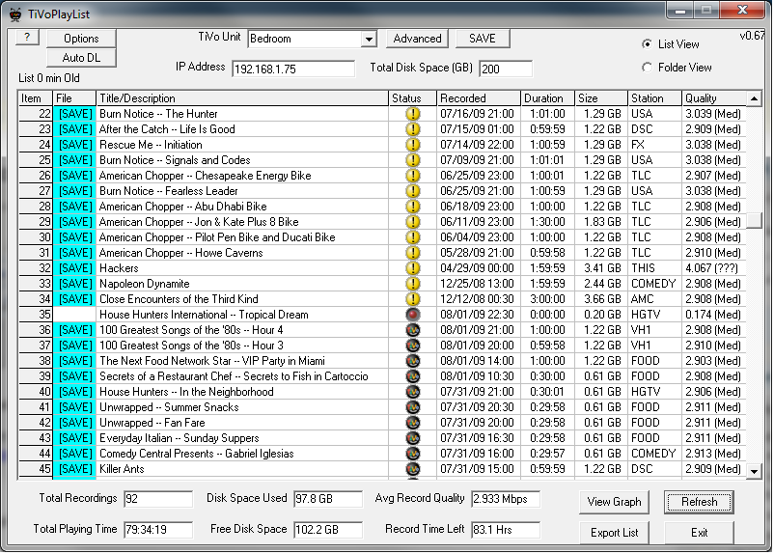
Task: Click the View Graph button
Action: pos(614,502)
